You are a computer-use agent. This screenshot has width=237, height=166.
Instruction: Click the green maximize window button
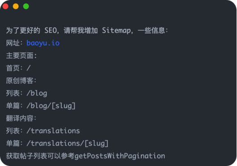26,6
